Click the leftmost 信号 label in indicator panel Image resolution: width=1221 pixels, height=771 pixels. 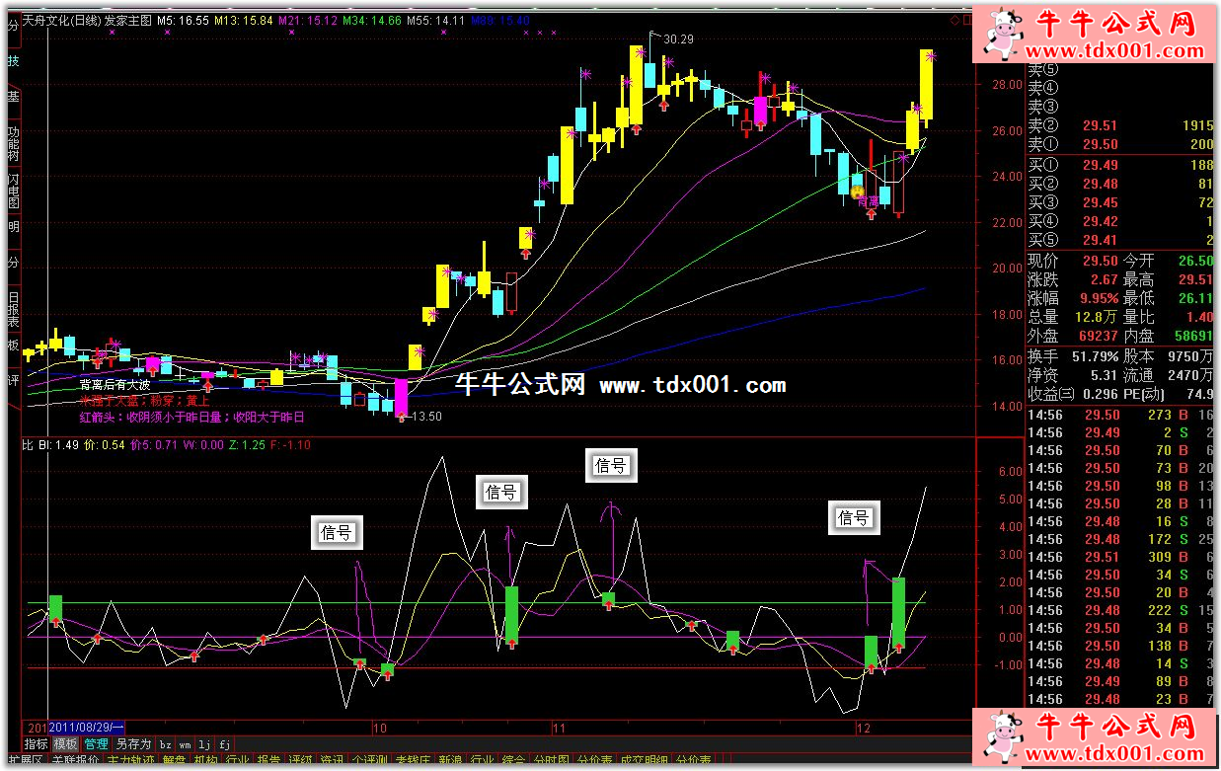[337, 532]
